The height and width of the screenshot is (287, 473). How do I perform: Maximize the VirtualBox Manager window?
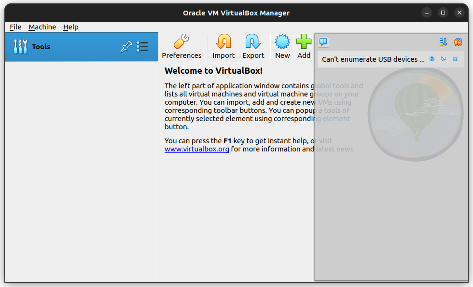(x=443, y=13)
